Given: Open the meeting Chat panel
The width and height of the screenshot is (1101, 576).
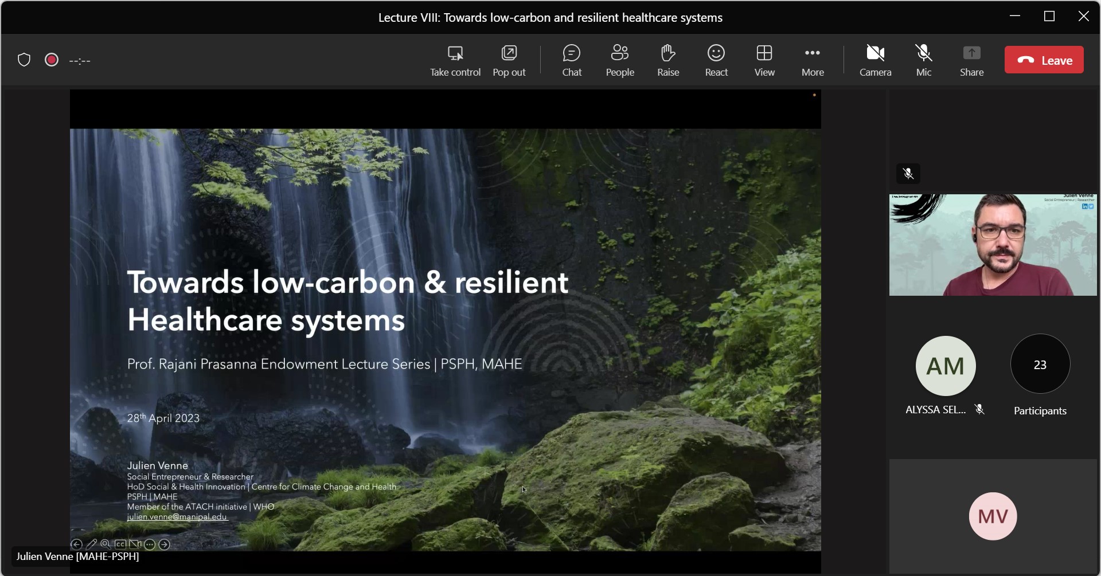Looking at the screenshot, I should [x=572, y=60].
